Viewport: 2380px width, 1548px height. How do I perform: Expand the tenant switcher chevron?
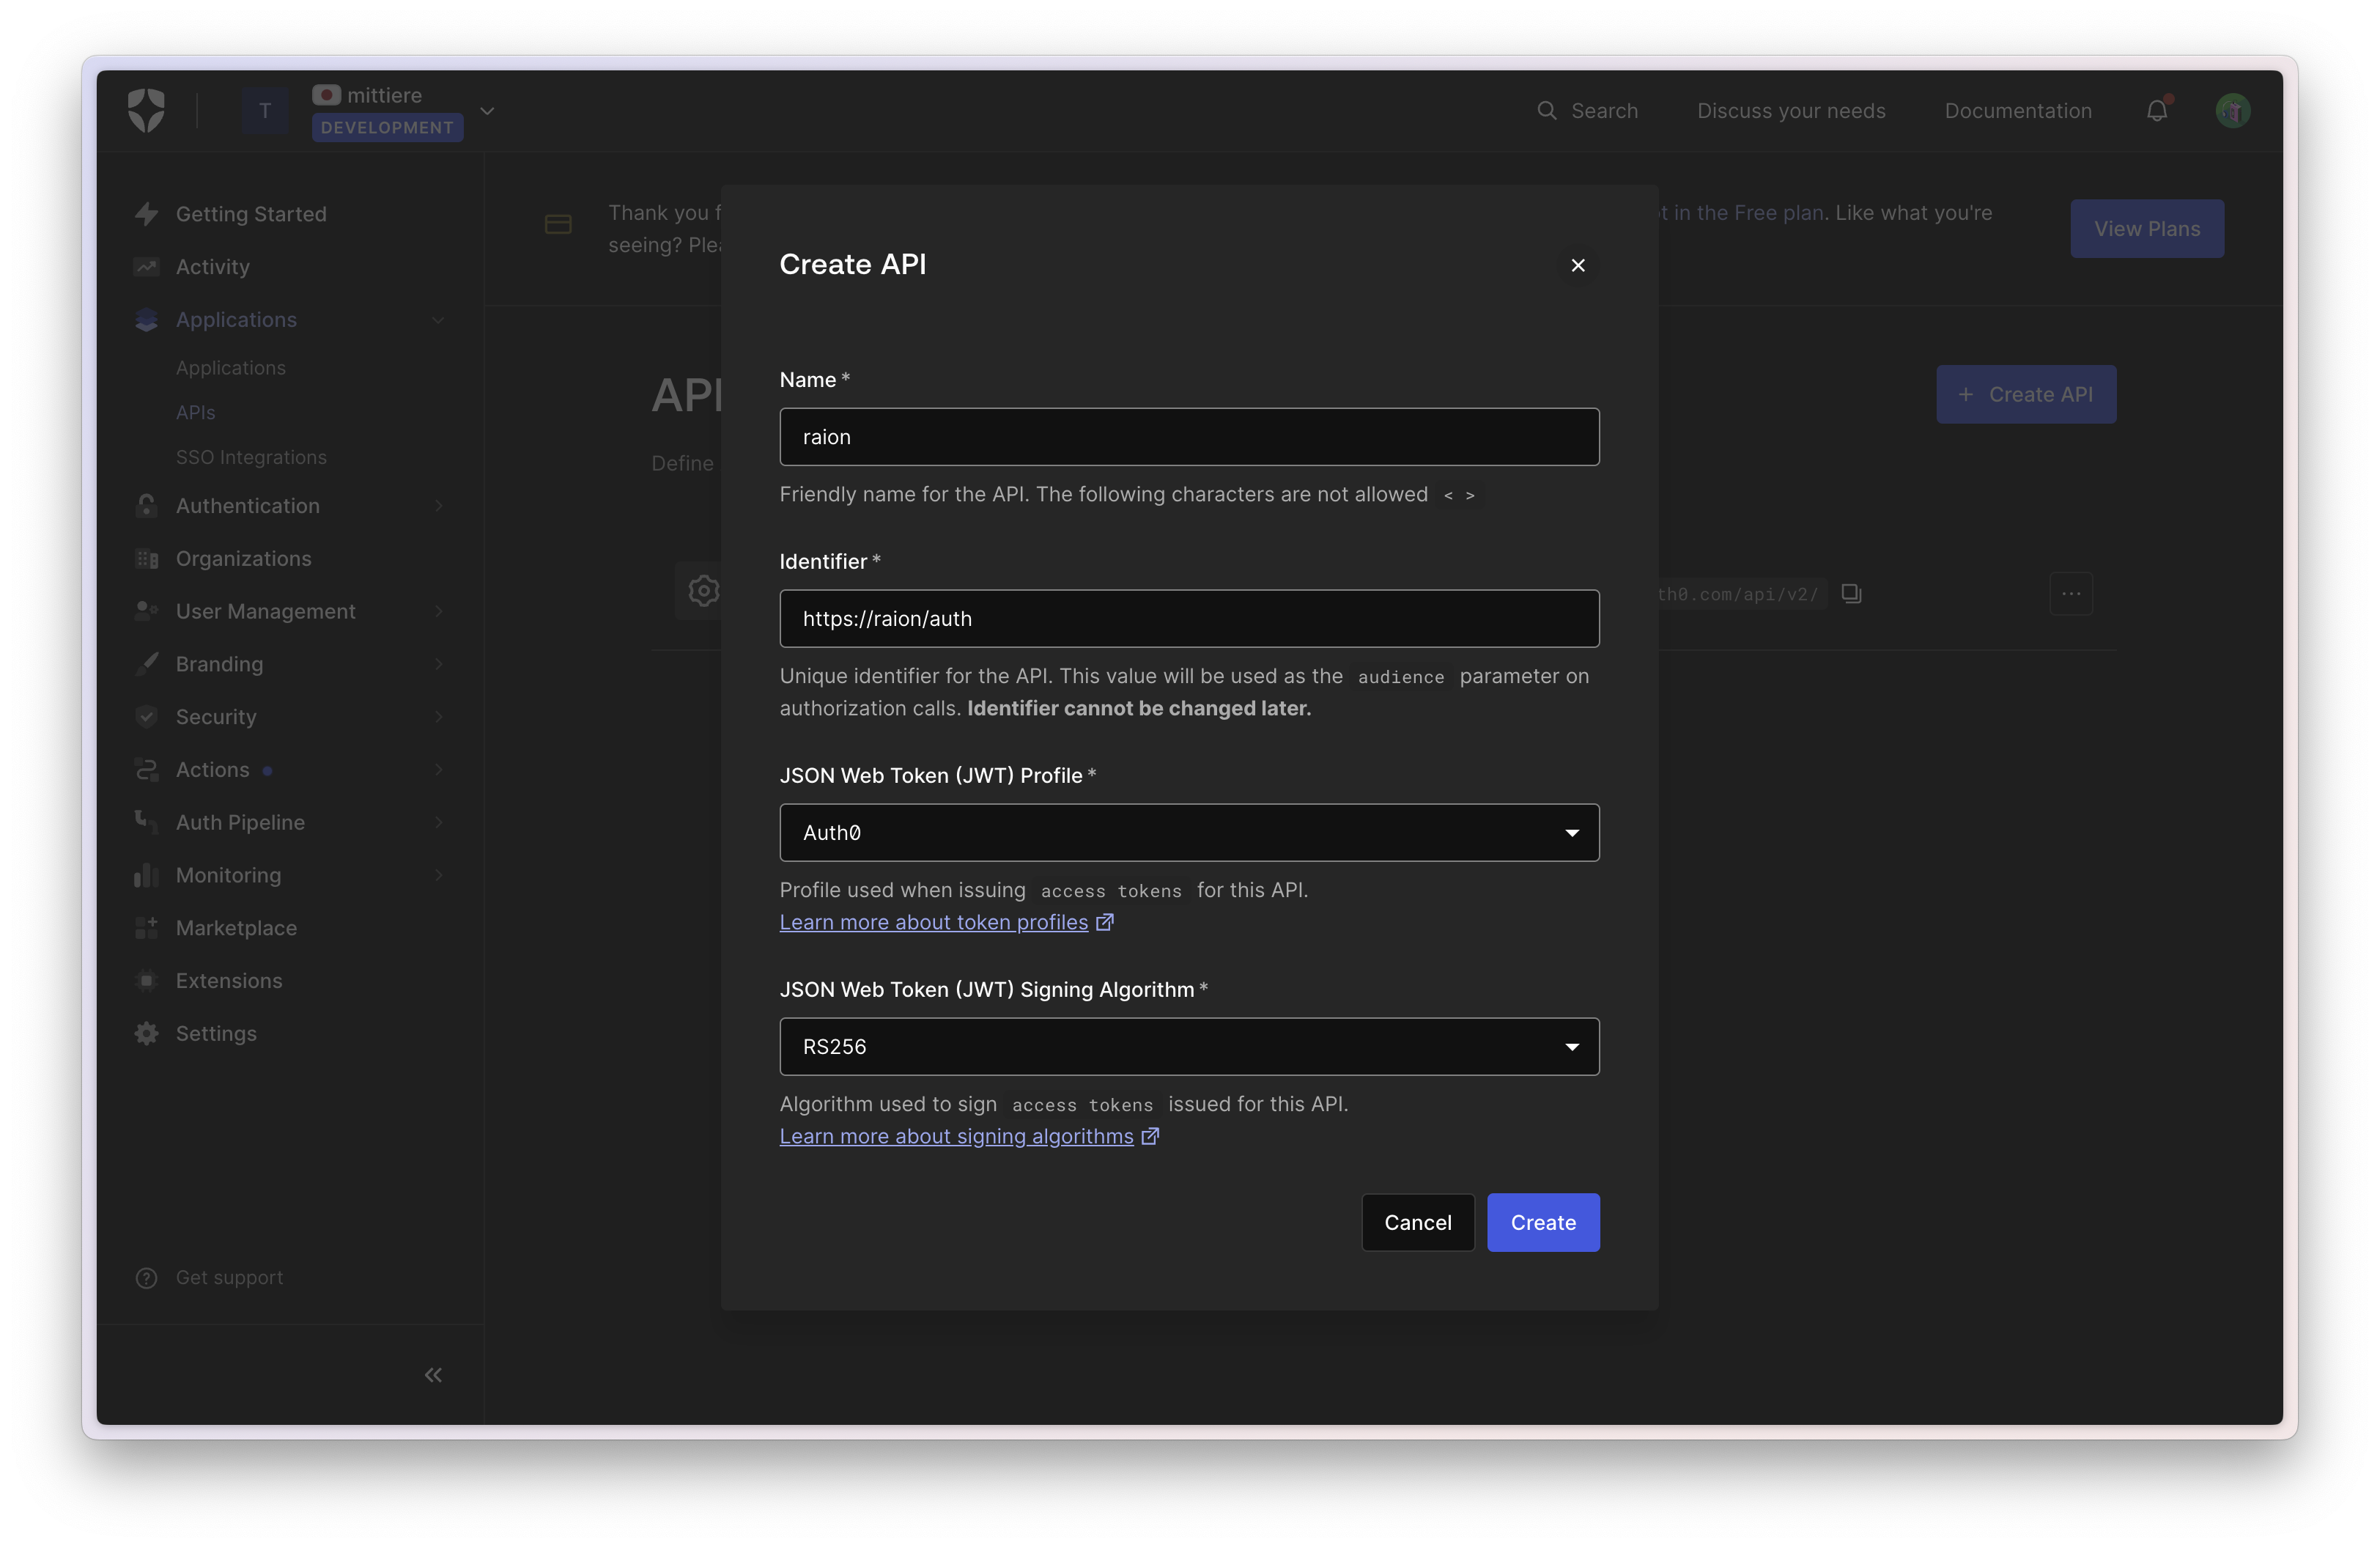pos(487,111)
